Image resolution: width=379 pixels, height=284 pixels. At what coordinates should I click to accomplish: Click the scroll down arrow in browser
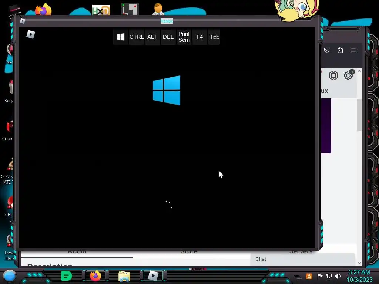click(x=359, y=263)
